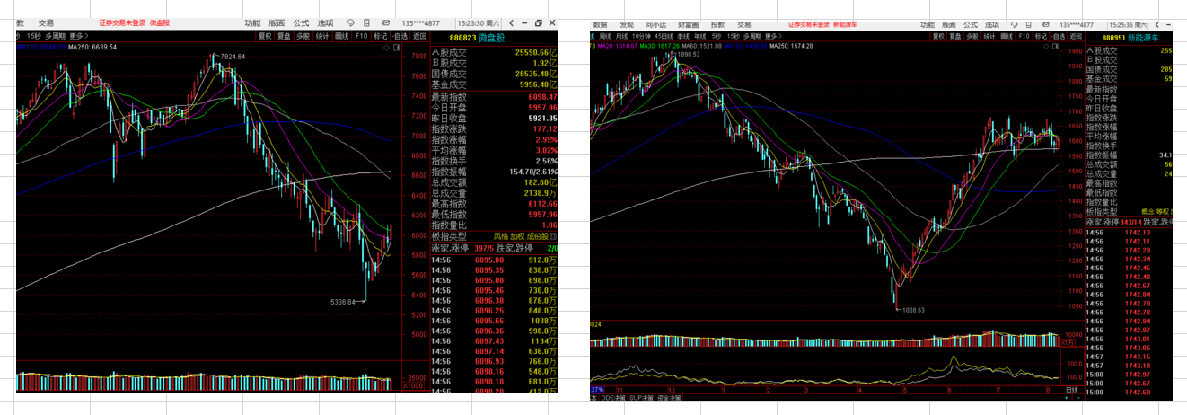Click the headset icon in right window

pos(1015,25)
